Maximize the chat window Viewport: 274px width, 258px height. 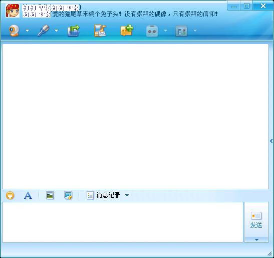(246, 6)
